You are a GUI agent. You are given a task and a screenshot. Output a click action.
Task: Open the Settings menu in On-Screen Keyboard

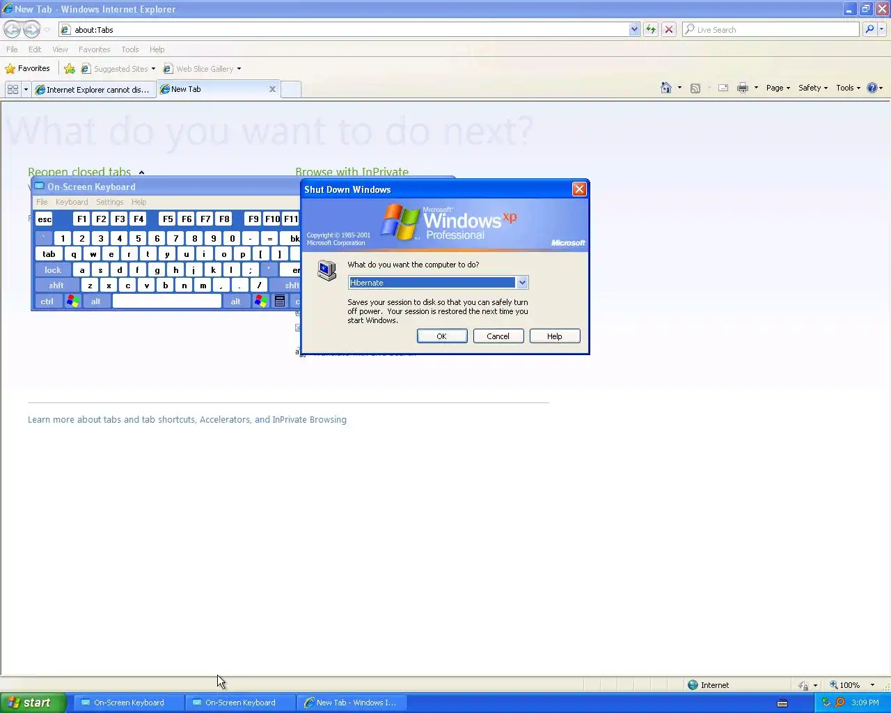[109, 202]
